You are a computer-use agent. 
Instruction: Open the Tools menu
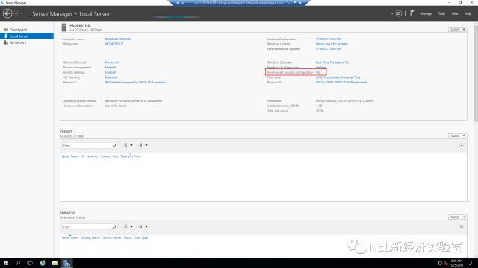point(441,13)
